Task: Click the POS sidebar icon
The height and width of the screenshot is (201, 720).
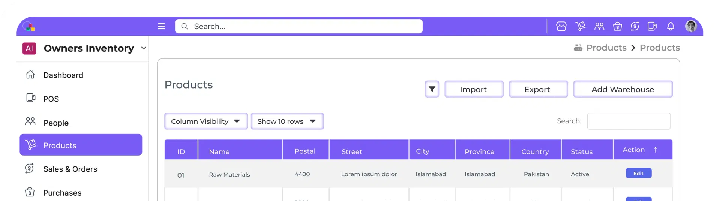Action: (31, 98)
